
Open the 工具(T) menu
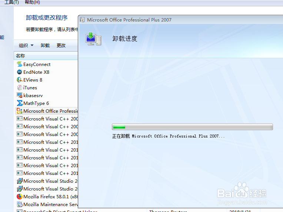pyautogui.click(x=11, y=2)
